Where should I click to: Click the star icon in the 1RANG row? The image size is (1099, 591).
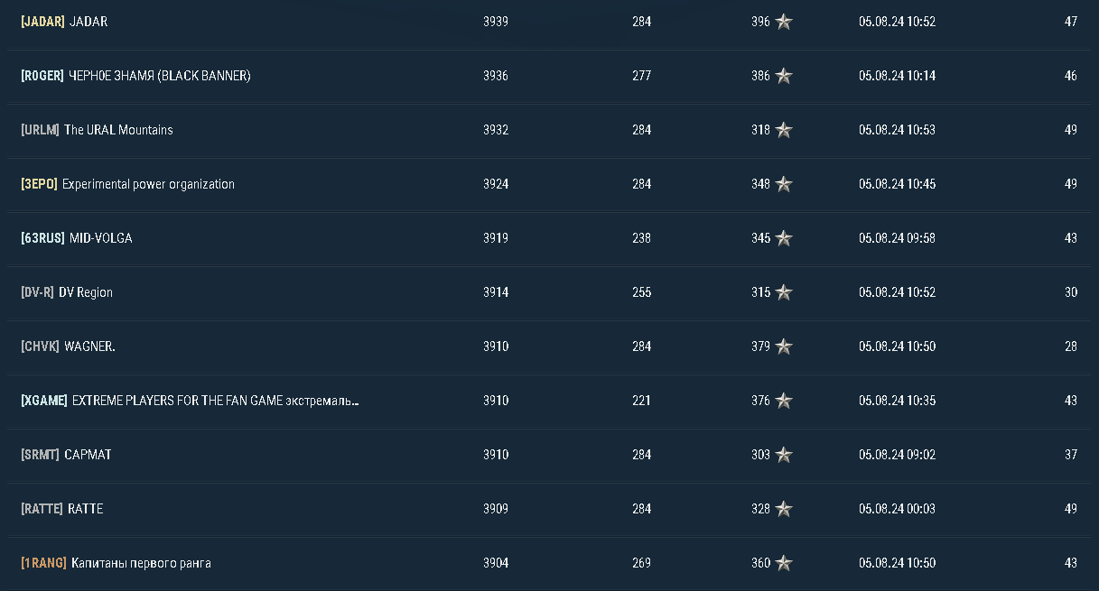click(x=784, y=563)
